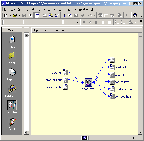Open the Folders view in Views bar

[x=12, y=56]
